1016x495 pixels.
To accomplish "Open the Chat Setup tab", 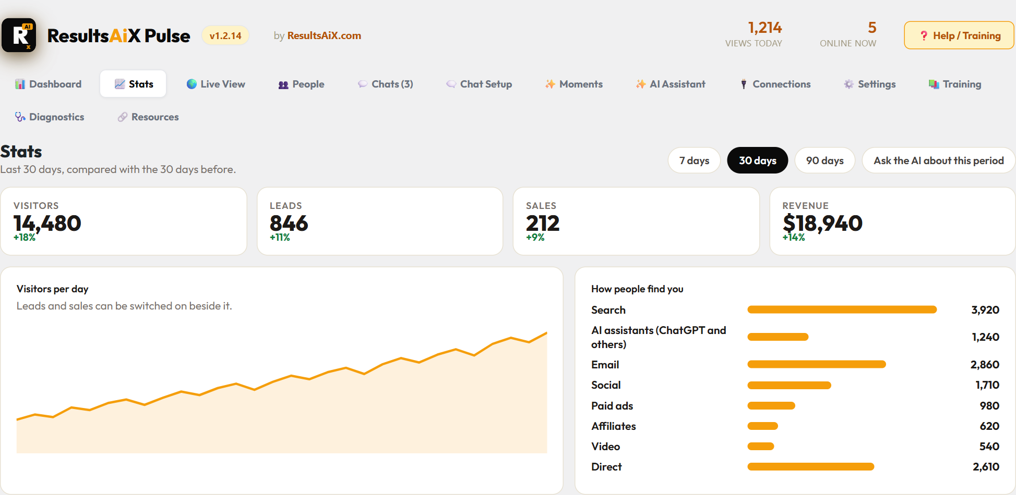I will click(479, 84).
